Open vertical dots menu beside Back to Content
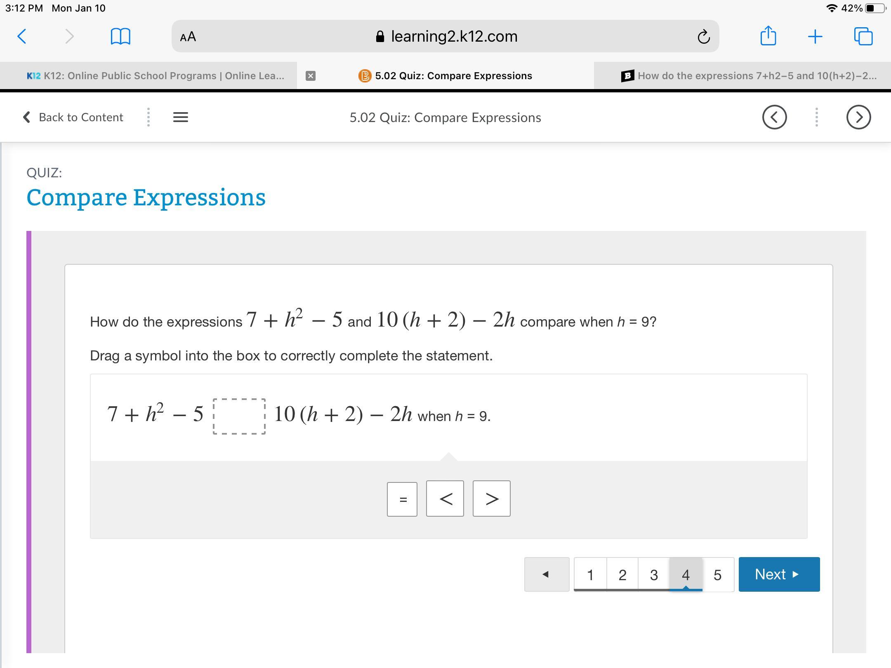891x668 pixels. (x=148, y=117)
